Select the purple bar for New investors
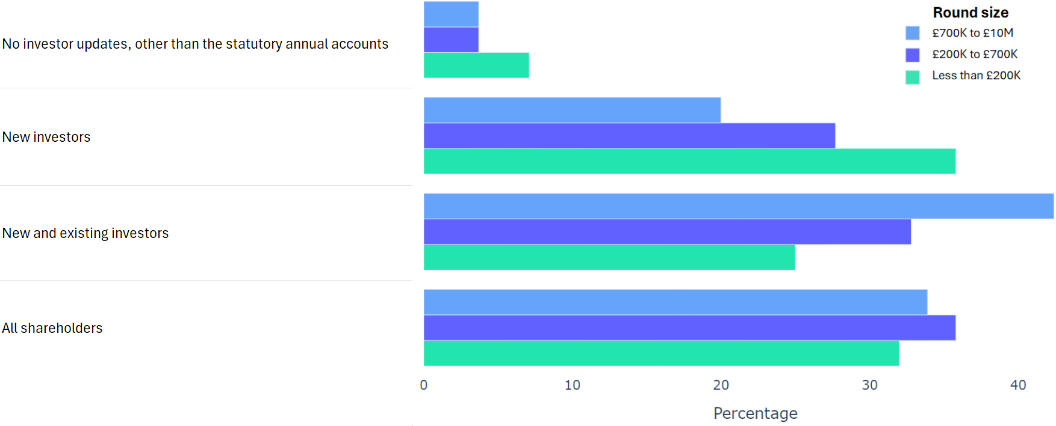The image size is (1056, 426). [629, 136]
